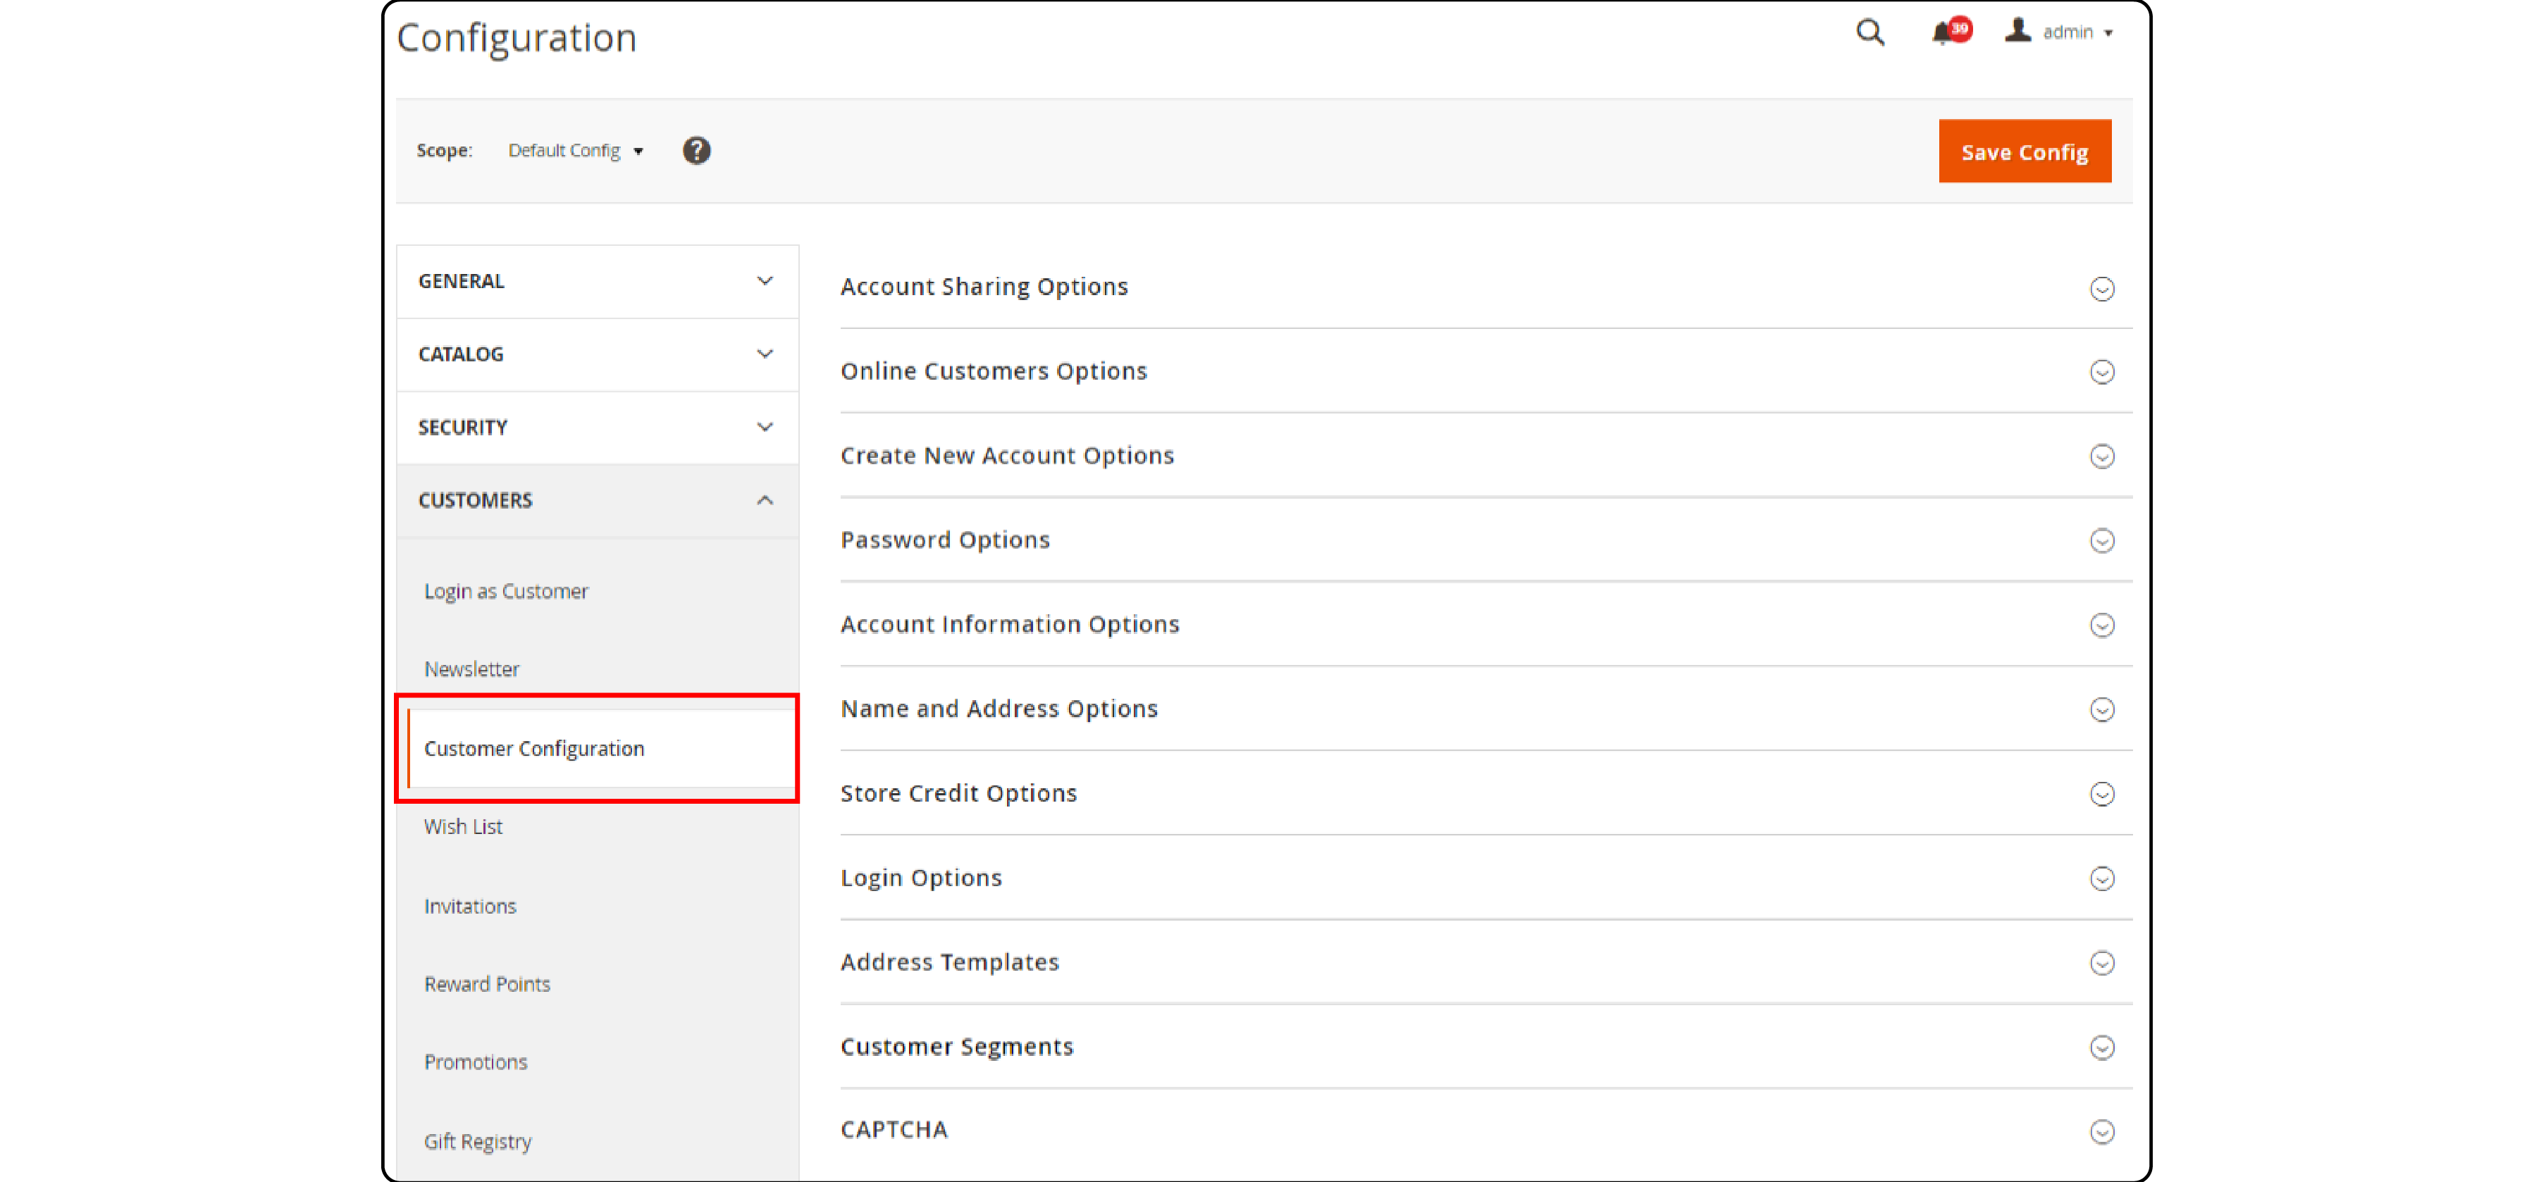Expand the CAPTCHA section
The width and height of the screenshot is (2534, 1182).
(2103, 1132)
